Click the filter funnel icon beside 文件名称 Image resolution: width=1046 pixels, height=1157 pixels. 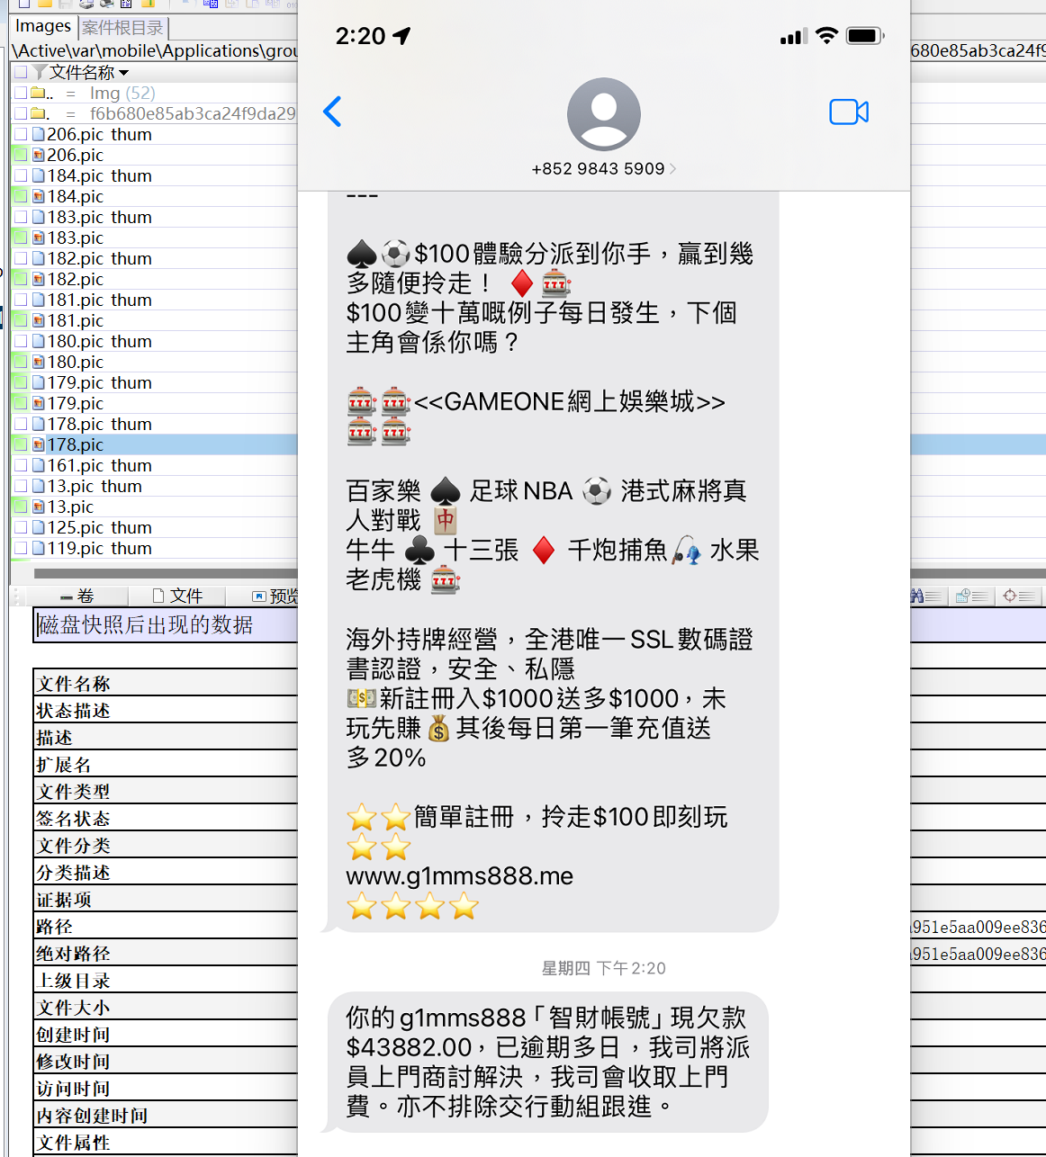40,72
